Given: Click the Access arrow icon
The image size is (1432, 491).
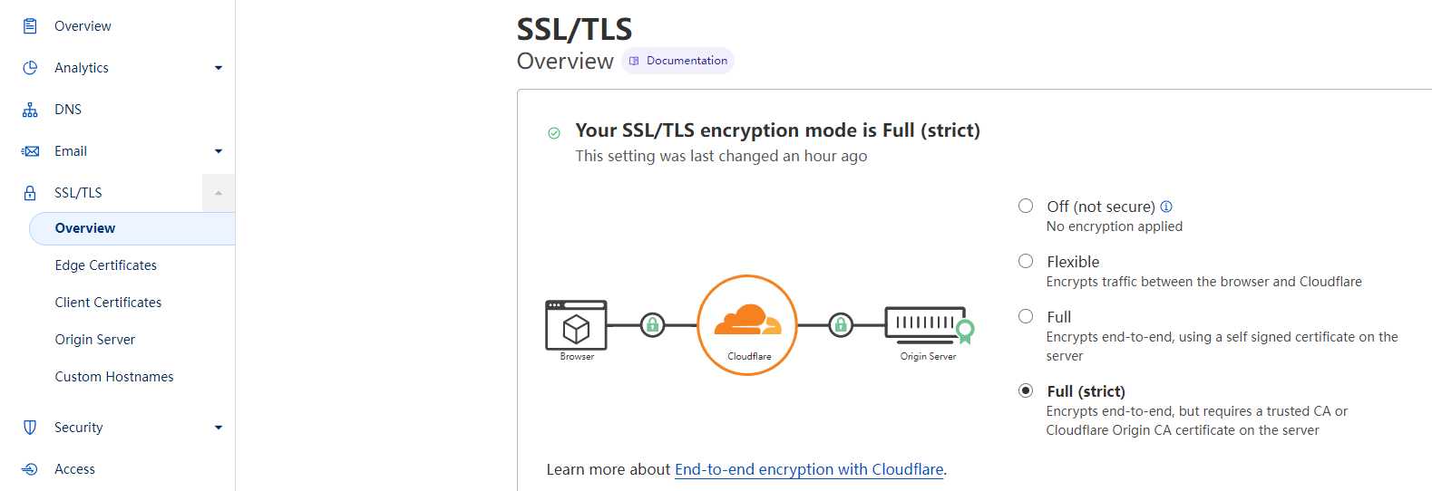Looking at the screenshot, I should tap(30, 469).
